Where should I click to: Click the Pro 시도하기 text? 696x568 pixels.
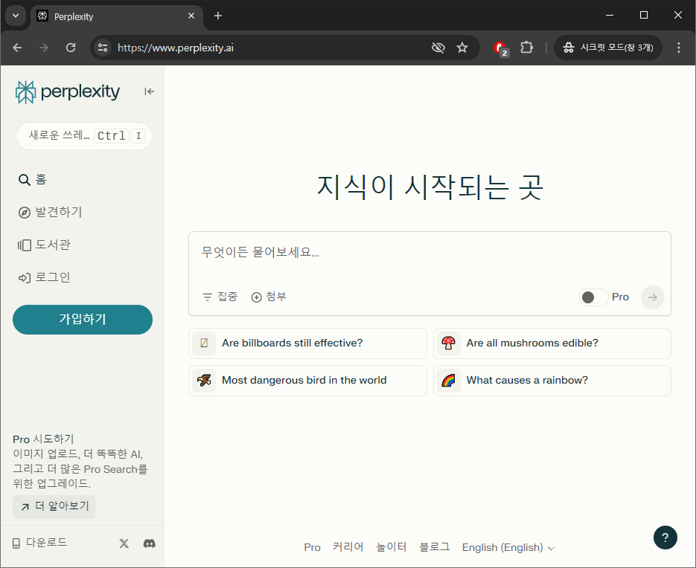point(43,439)
